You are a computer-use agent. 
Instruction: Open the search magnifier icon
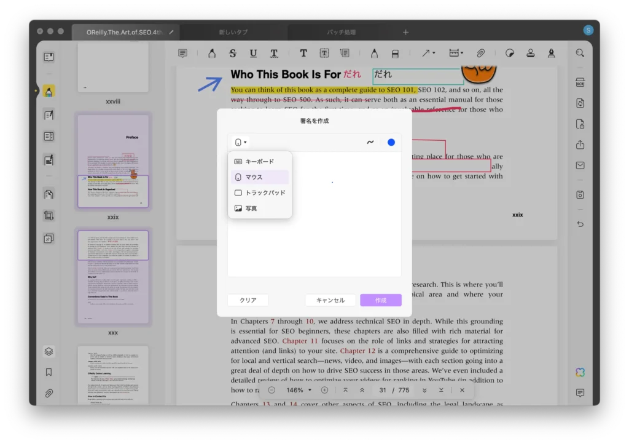click(x=580, y=54)
